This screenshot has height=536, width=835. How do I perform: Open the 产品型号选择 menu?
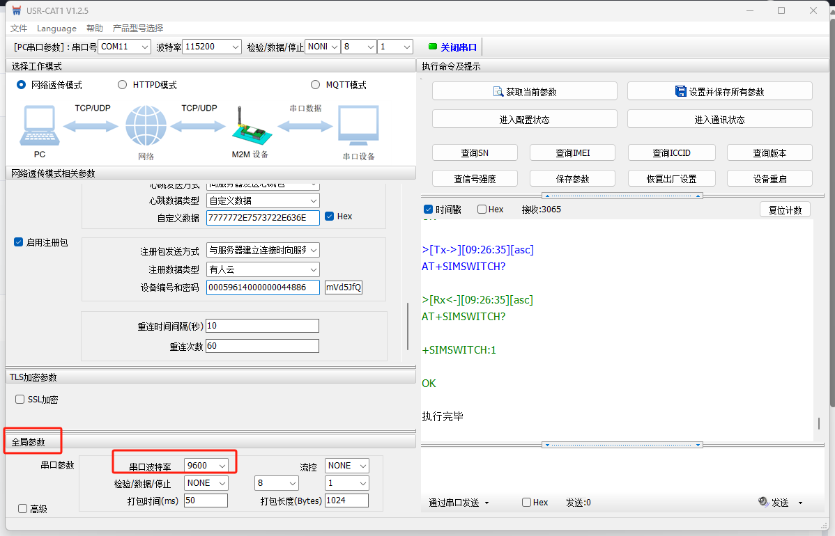pyautogui.click(x=138, y=29)
